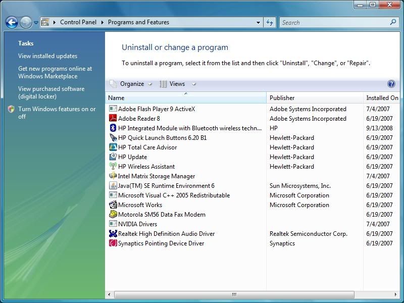Sort the list by Publisher column
This screenshot has width=404, height=303.
[315, 97]
